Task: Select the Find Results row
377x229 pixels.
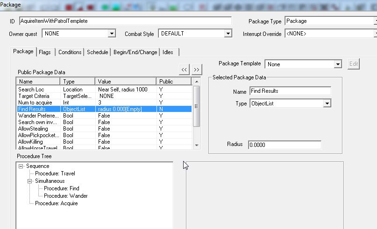Action: click(104, 109)
